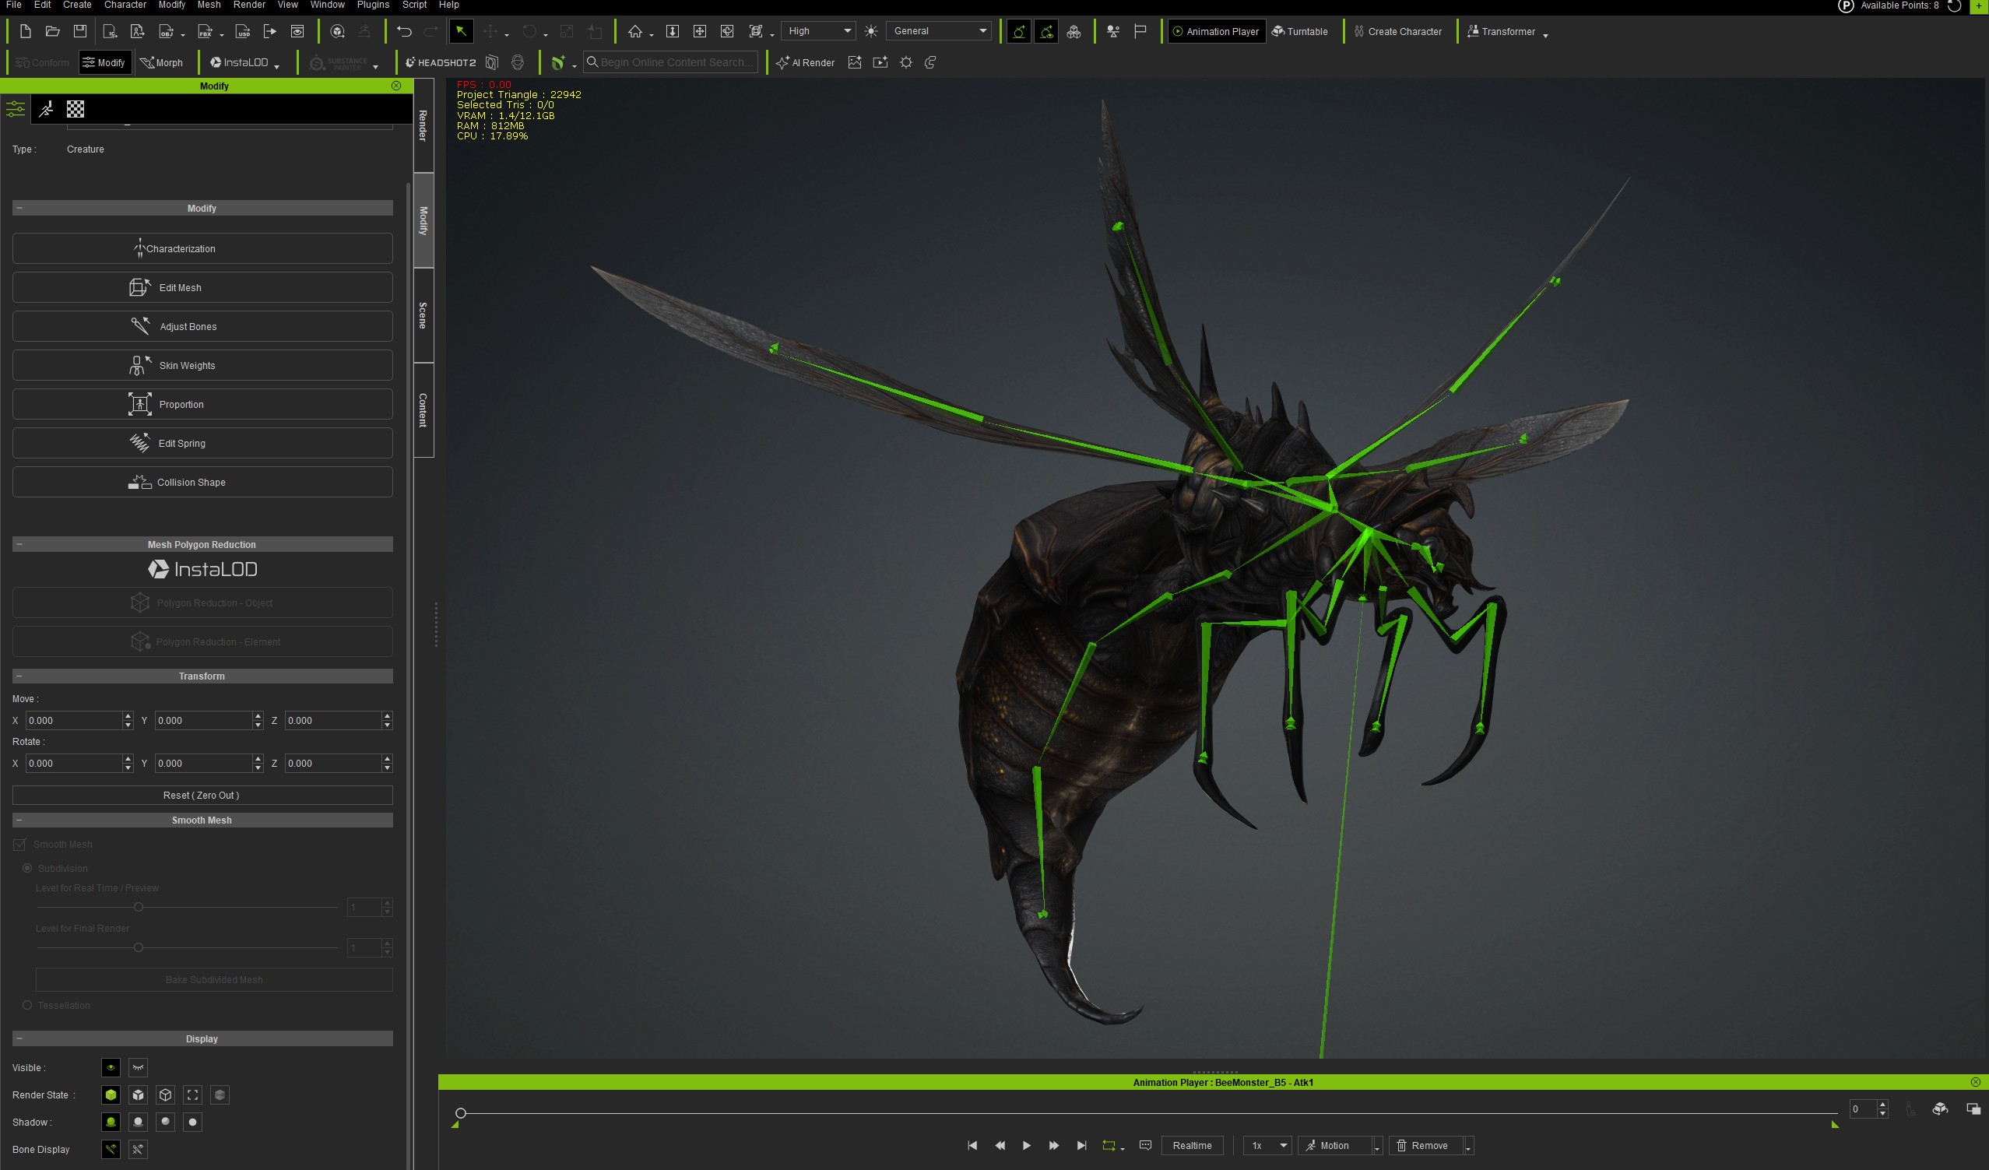
Task: Click the Home camera view icon
Action: tap(634, 32)
